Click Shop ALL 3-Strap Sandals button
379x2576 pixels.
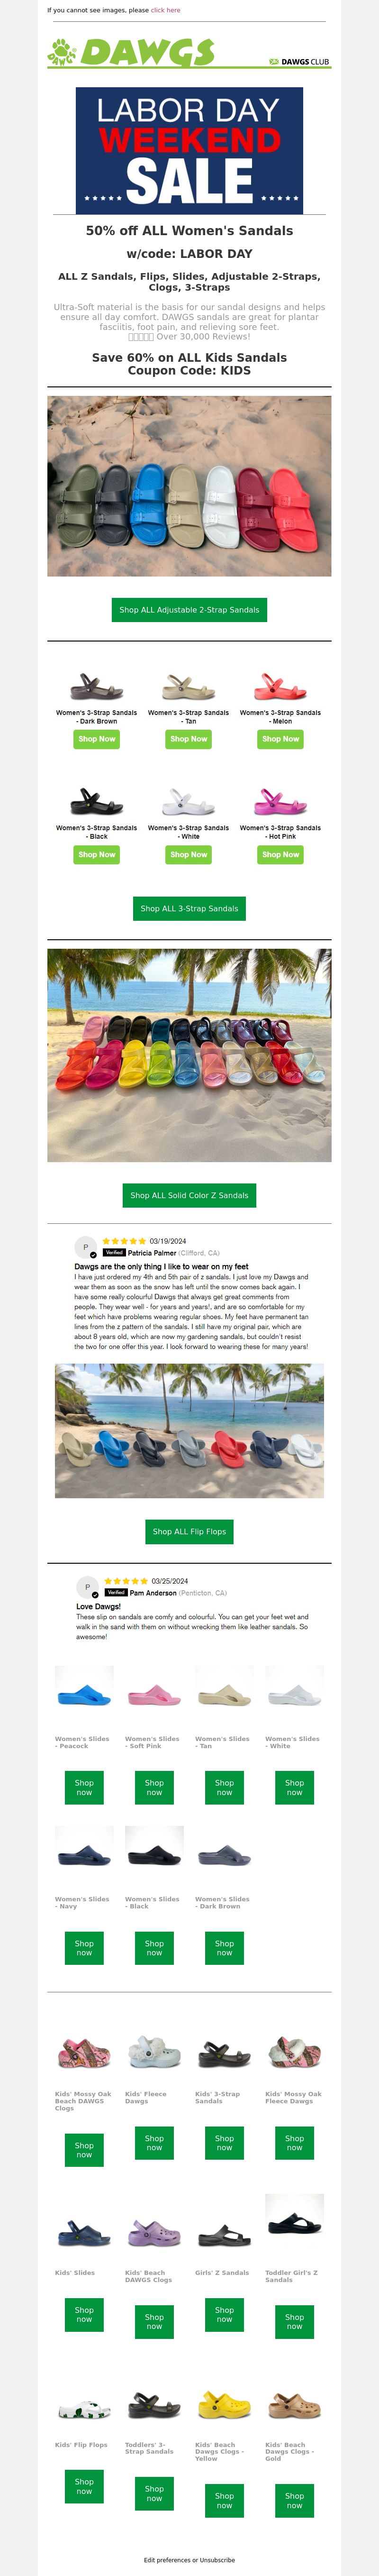[x=189, y=909]
